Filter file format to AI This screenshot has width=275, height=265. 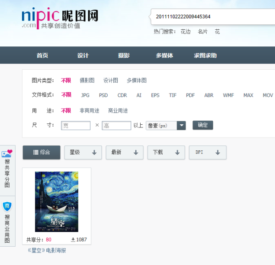coord(139,95)
